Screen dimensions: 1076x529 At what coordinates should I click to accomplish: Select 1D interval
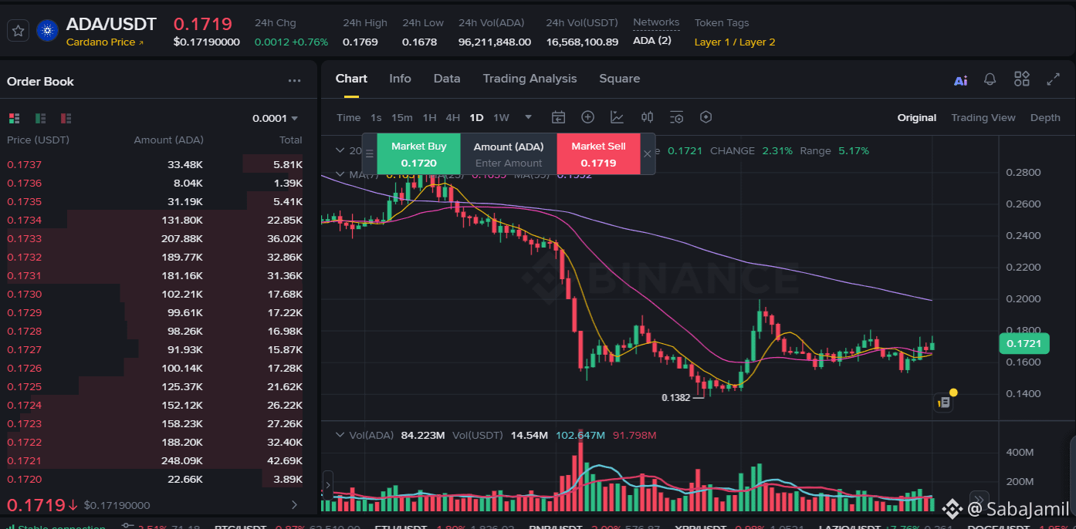[476, 118]
